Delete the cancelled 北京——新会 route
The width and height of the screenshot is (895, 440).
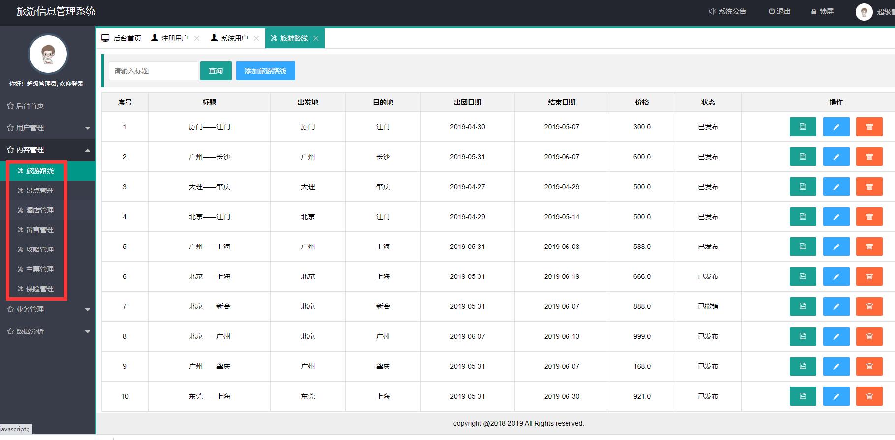coord(869,306)
